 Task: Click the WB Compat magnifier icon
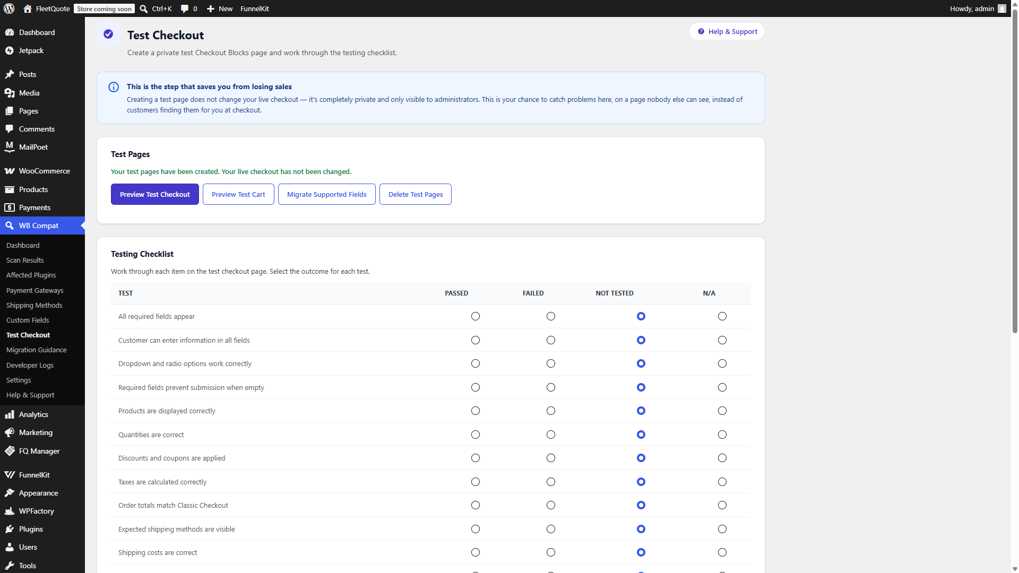10,225
